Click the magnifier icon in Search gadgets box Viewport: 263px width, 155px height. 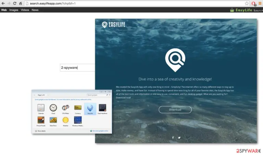[x=107, y=95]
